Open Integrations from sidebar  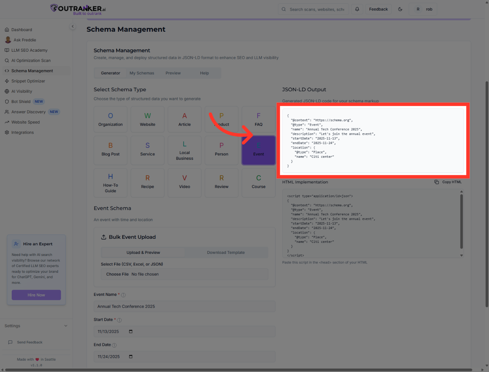click(x=22, y=133)
